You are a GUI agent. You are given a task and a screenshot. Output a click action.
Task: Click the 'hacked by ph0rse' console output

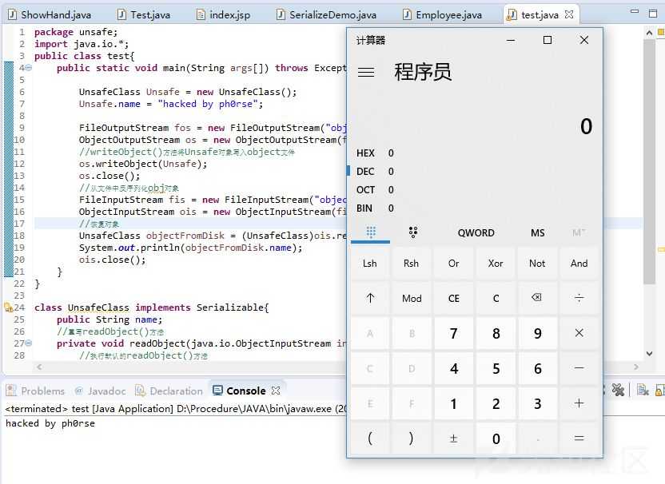50,423
